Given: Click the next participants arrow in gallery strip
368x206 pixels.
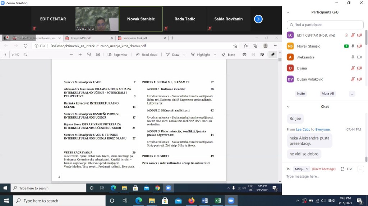Looking at the screenshot, I should click(x=258, y=19).
